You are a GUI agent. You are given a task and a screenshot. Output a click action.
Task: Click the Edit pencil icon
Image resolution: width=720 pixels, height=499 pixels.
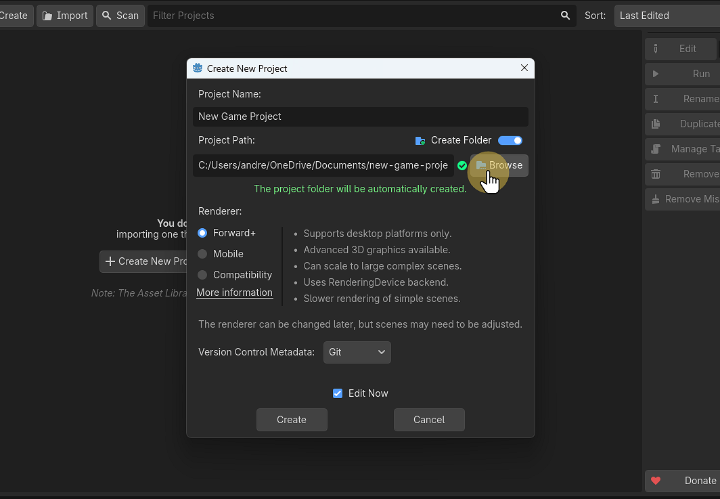656,48
